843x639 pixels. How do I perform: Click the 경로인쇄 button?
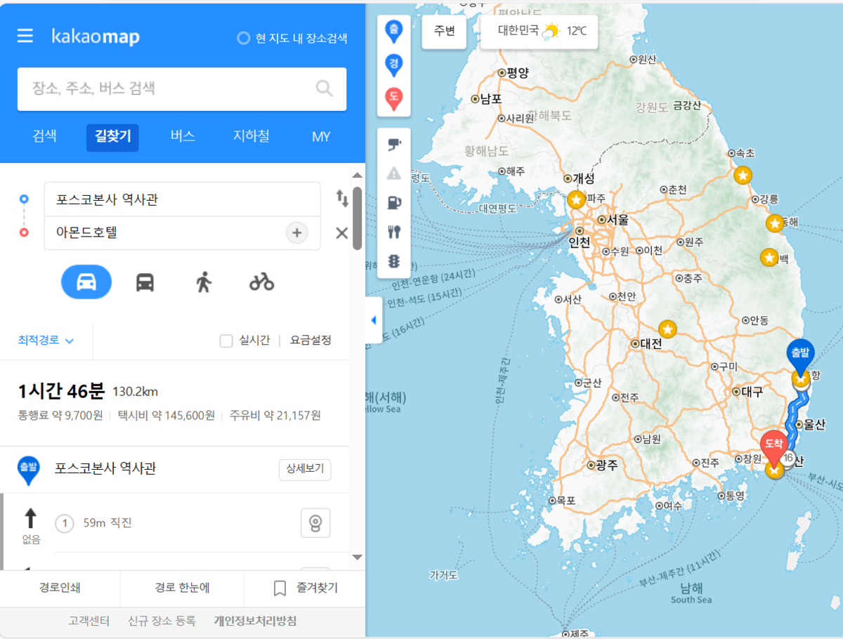point(60,588)
